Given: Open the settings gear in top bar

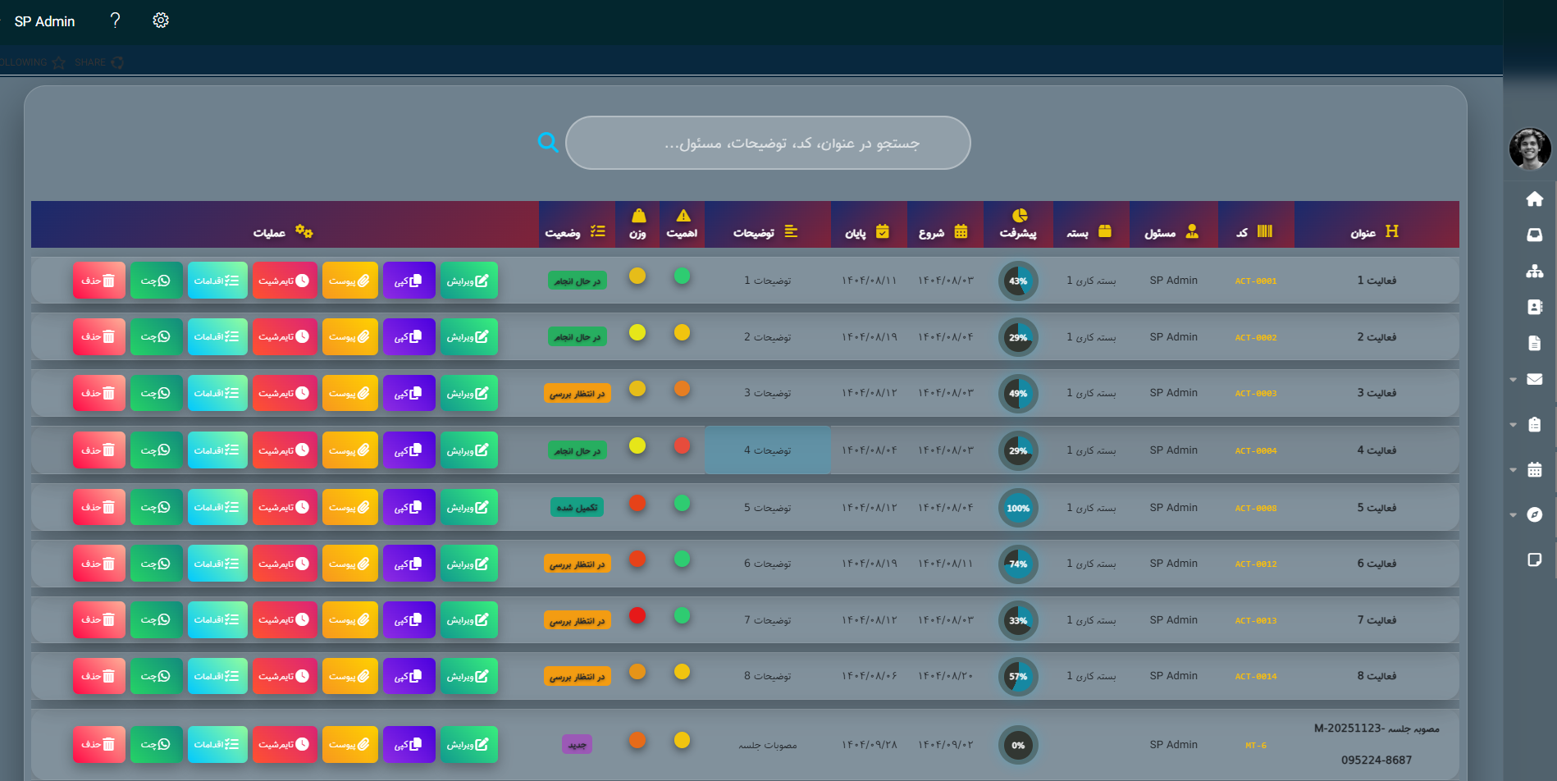Looking at the screenshot, I should coord(161,21).
